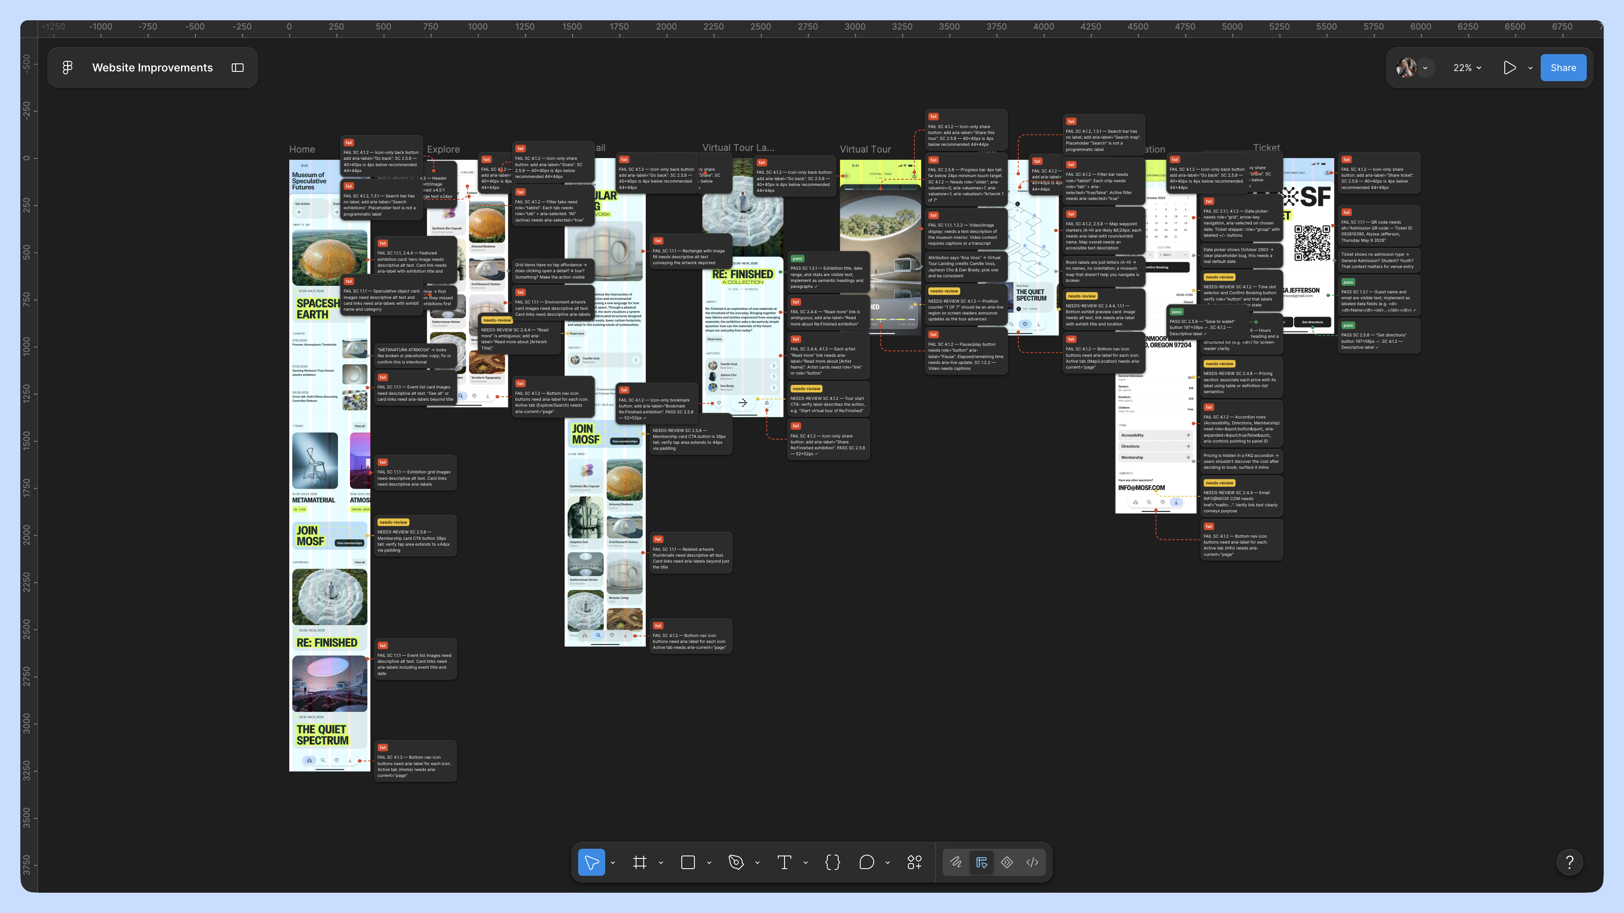
Task: Expand the Text tool options chevron
Action: click(806, 863)
